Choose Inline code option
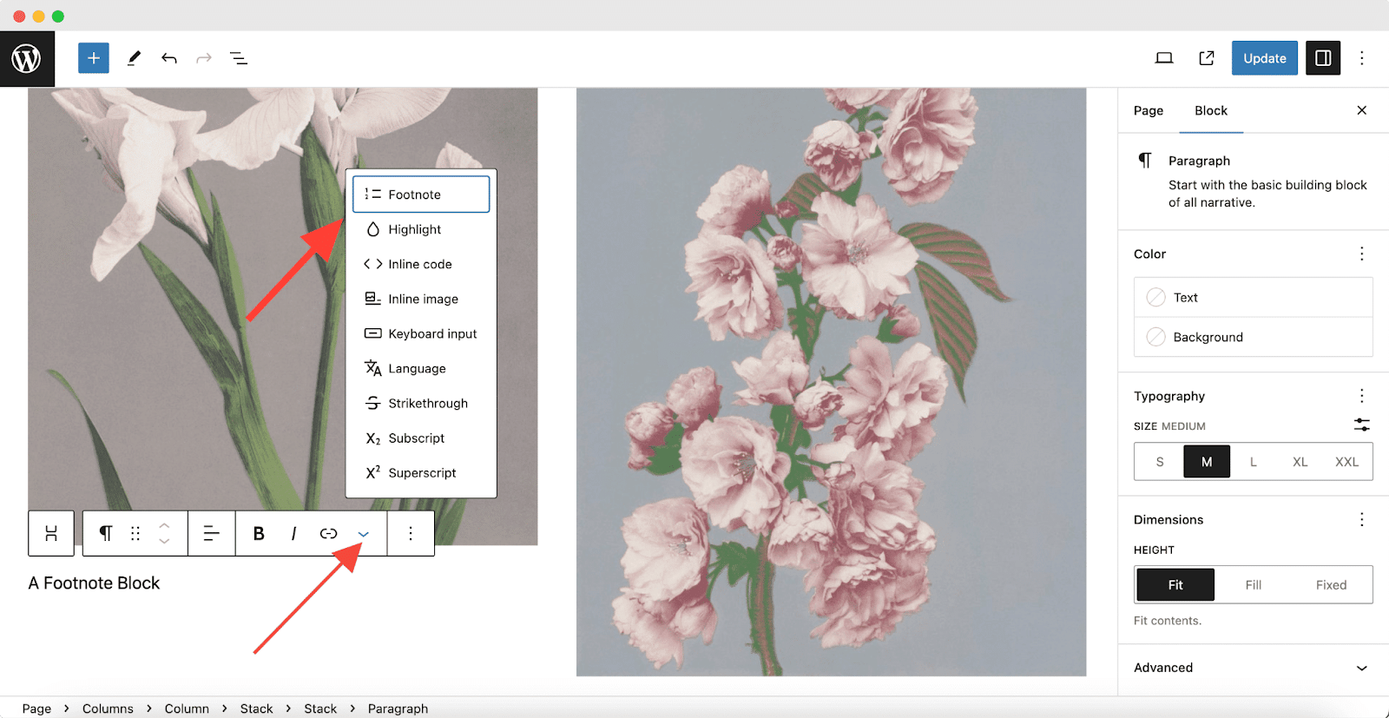The image size is (1389, 718). pyautogui.click(x=421, y=264)
